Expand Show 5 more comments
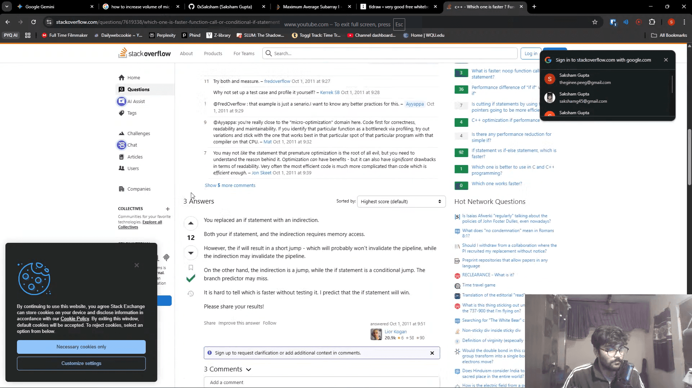Screen dimensions: 692x388 [230, 186]
